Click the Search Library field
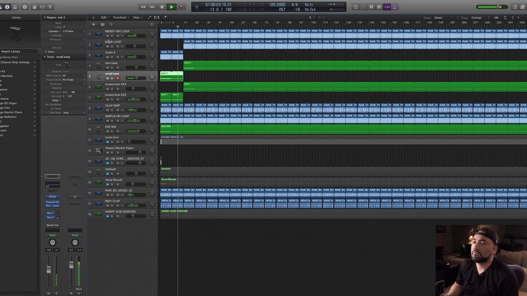The width and height of the screenshot is (527, 296). pyautogui.click(x=19, y=52)
